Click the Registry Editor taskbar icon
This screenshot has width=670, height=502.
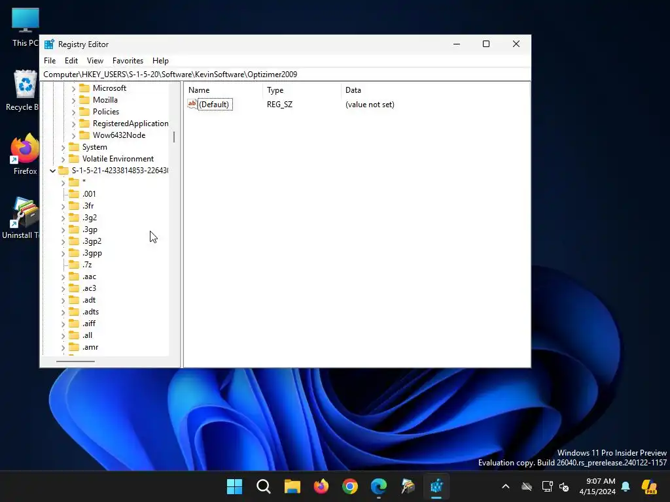pyautogui.click(x=436, y=486)
